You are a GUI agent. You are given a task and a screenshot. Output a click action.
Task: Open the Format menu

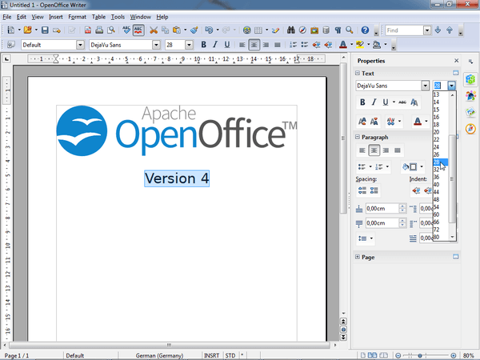77,16
